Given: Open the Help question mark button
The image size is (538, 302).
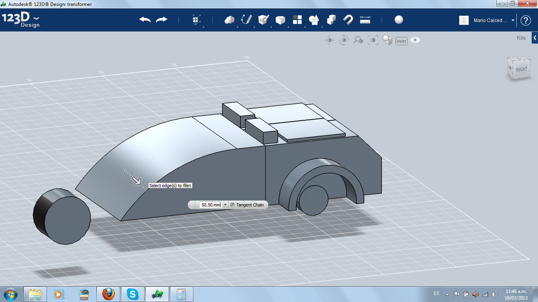Looking at the screenshot, I should pyautogui.click(x=526, y=20).
